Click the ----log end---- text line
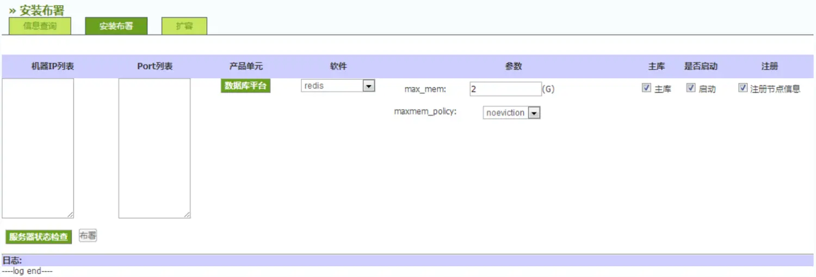This screenshot has width=816, height=277. [x=27, y=271]
